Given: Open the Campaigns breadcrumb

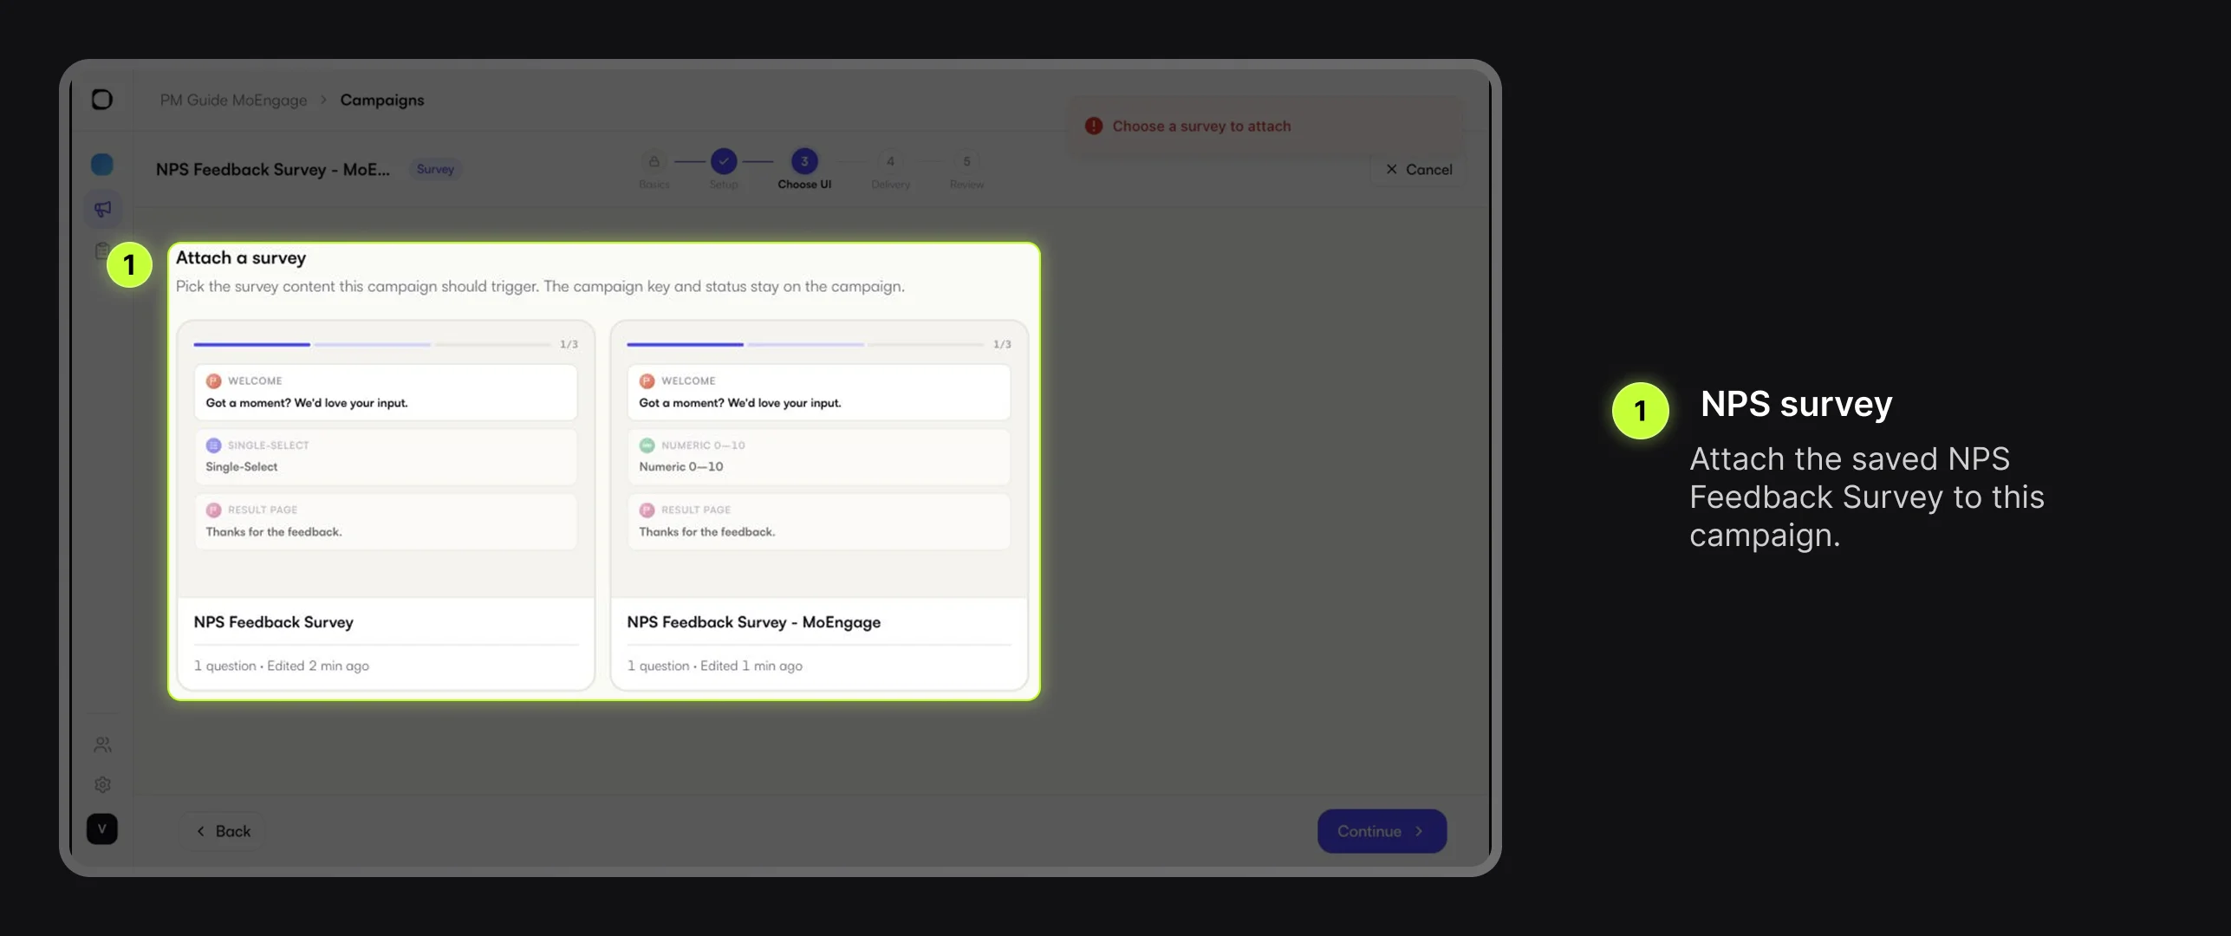Looking at the screenshot, I should point(382,101).
